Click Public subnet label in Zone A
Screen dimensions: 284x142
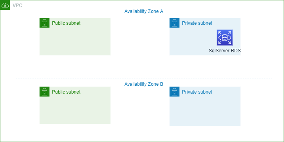click(66, 23)
